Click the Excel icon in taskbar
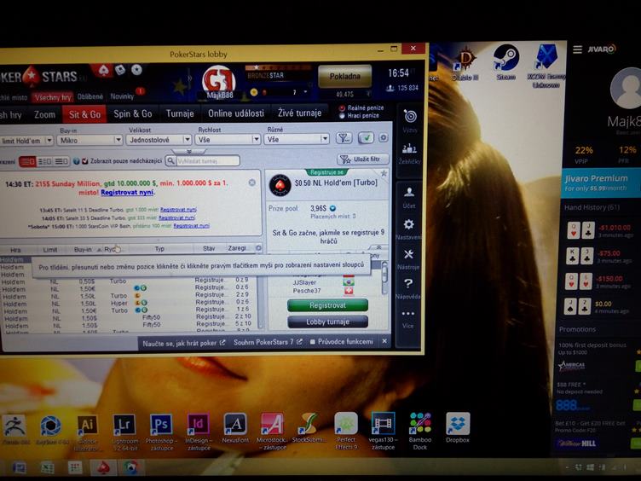Screen dimensions: 641x481 coord(48,467)
